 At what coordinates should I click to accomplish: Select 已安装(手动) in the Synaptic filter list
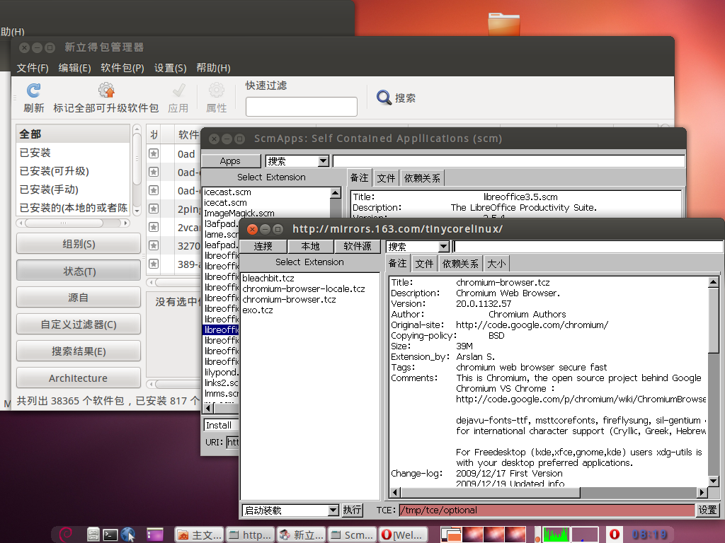pos(49,189)
